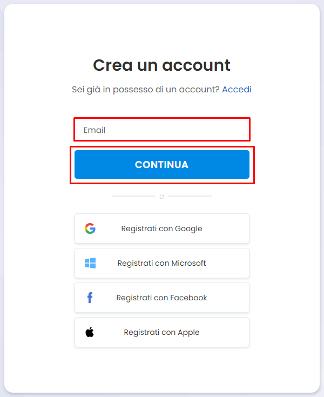Click the line left of the "o" separator
The width and height of the screenshot is (324, 397).
[134, 196]
